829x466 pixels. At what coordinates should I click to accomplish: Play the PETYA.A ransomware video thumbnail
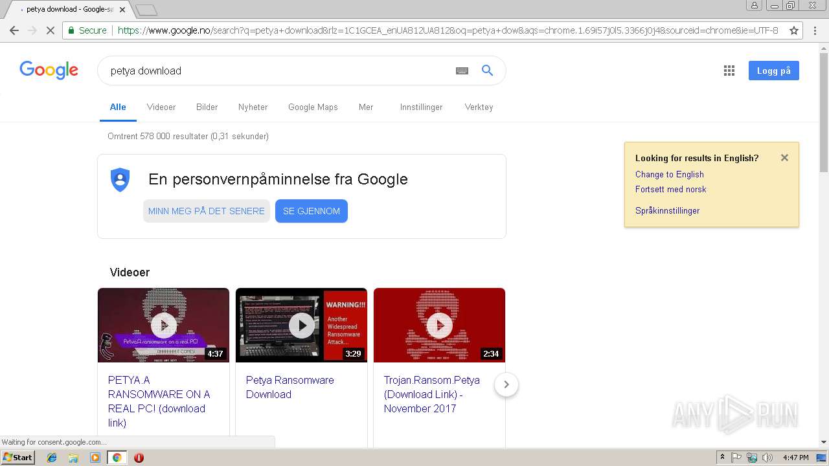163,325
